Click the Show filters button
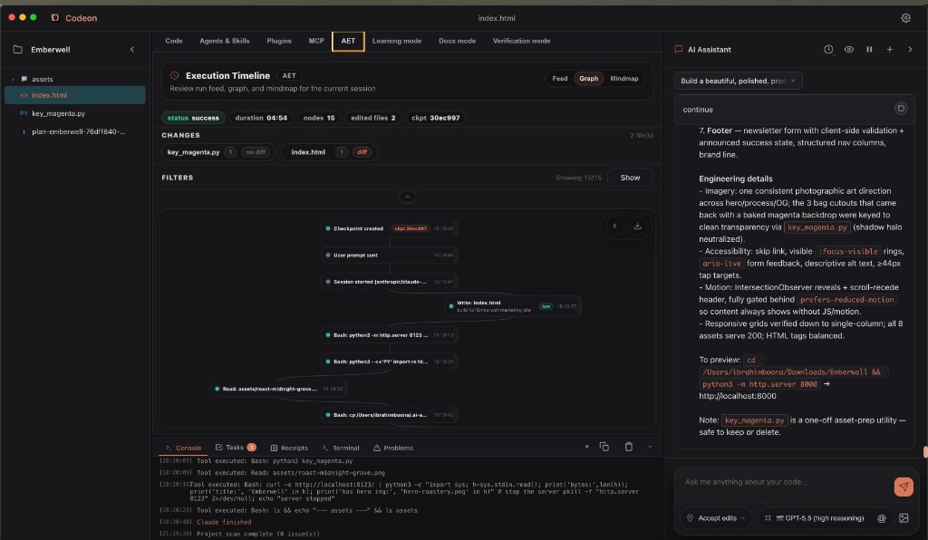This screenshot has width=928, height=540. 630,178
